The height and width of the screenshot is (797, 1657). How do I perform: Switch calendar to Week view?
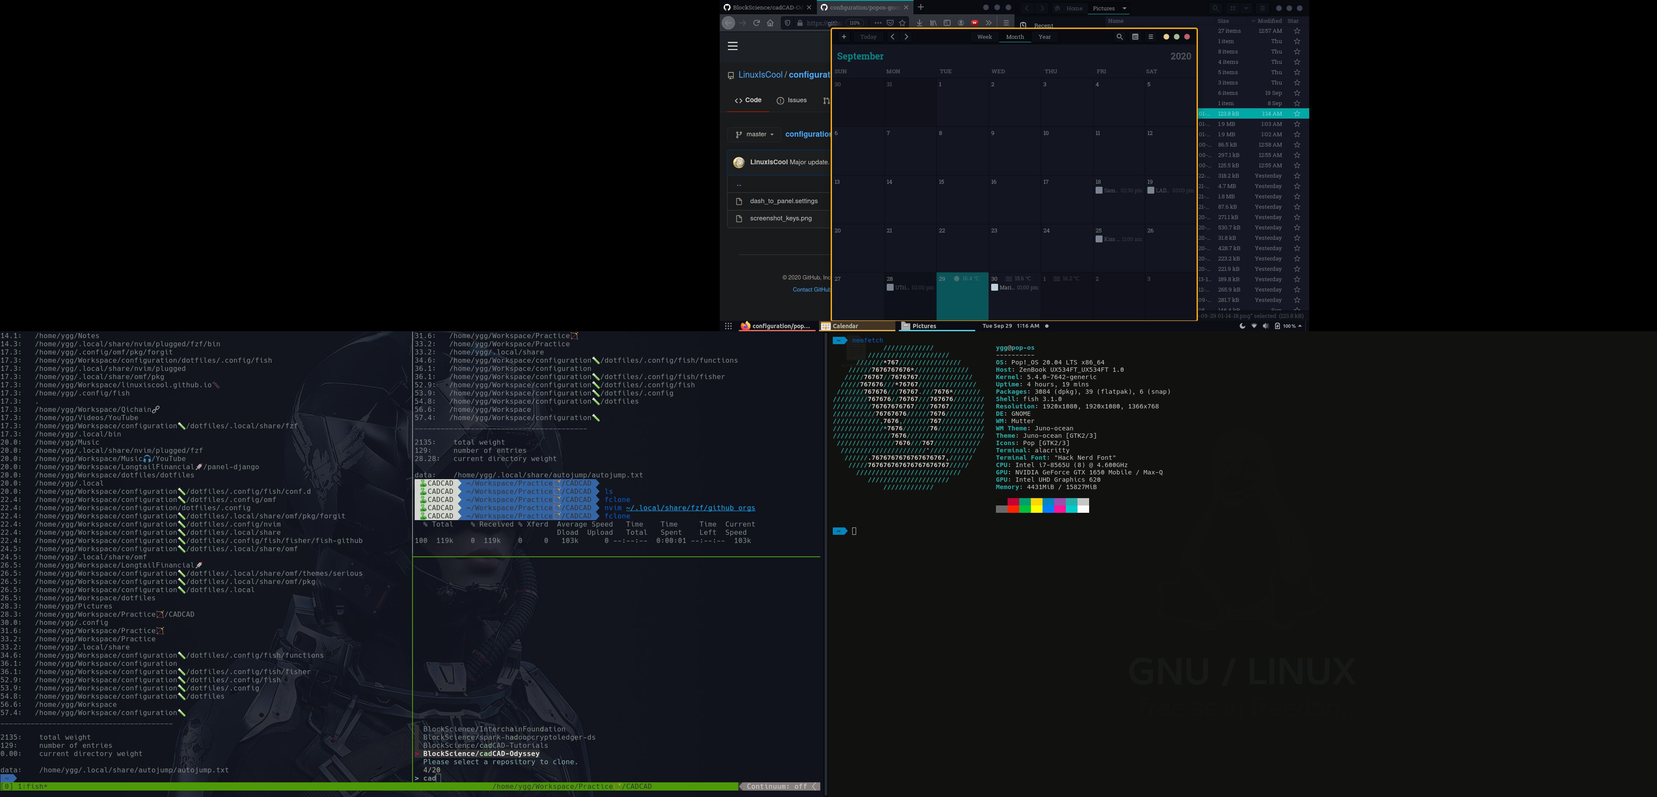coord(984,37)
